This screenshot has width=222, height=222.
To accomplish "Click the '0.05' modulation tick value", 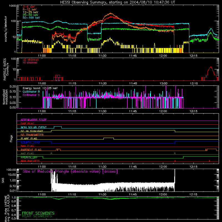I will [13, 102].
